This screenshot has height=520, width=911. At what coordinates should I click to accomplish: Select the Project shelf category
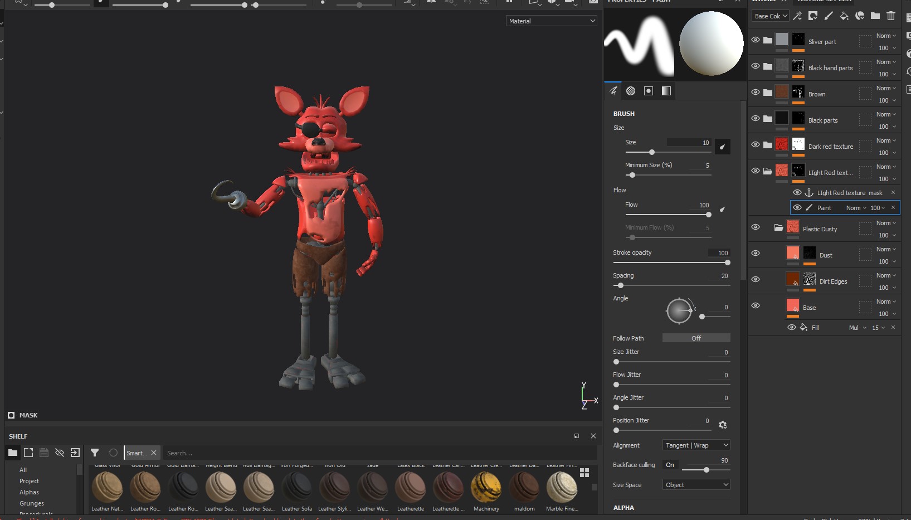pyautogui.click(x=29, y=481)
